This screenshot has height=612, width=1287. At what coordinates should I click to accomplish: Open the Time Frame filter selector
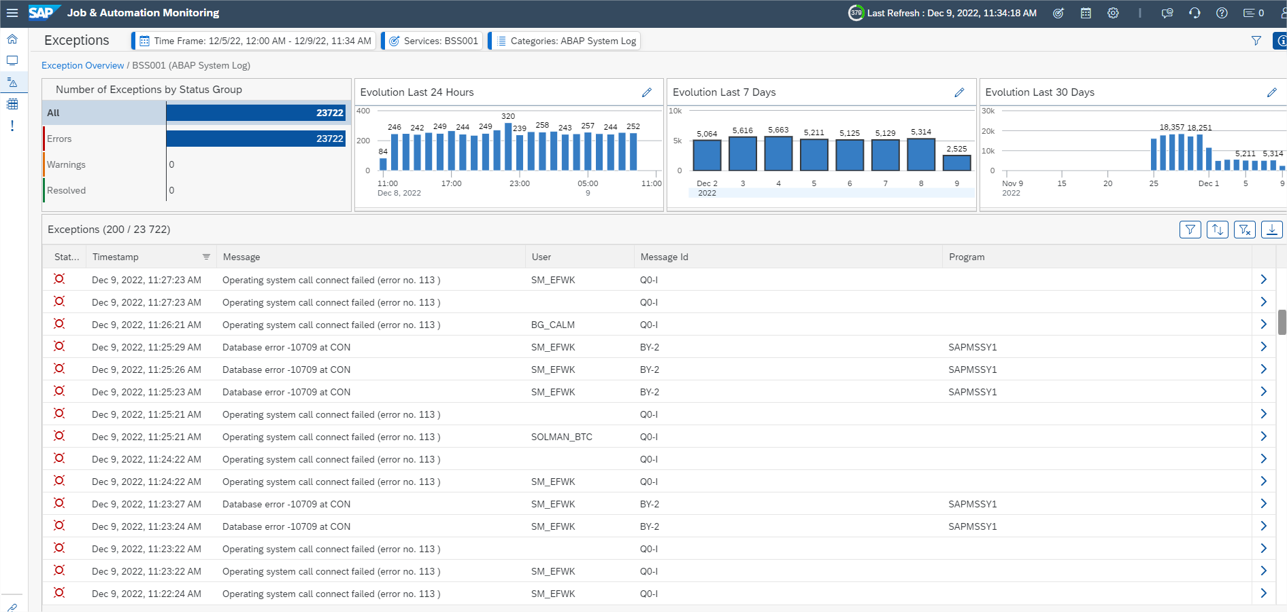coord(256,41)
